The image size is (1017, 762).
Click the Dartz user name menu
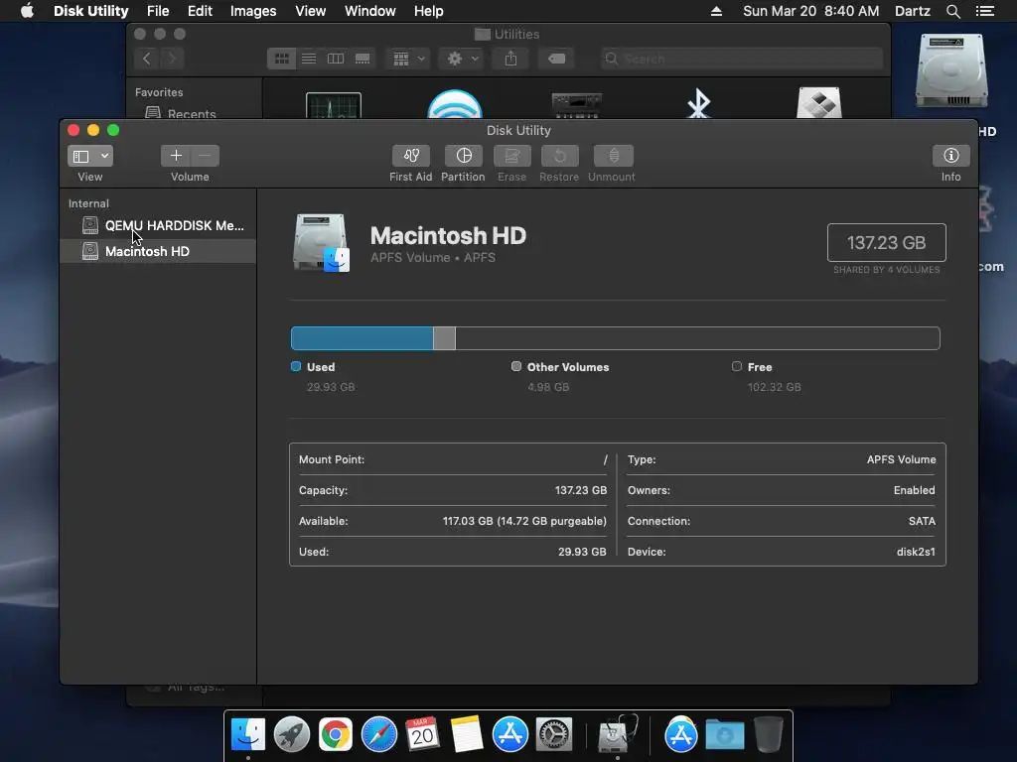[x=912, y=11]
